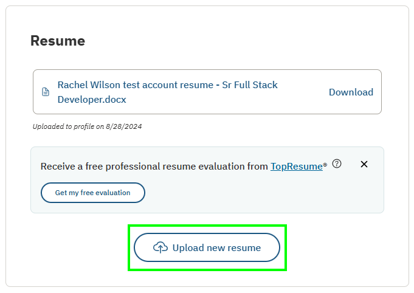Open the Rachel Wilson test account resume link
Viewport: 414px width, 293px height.
pyautogui.click(x=167, y=85)
